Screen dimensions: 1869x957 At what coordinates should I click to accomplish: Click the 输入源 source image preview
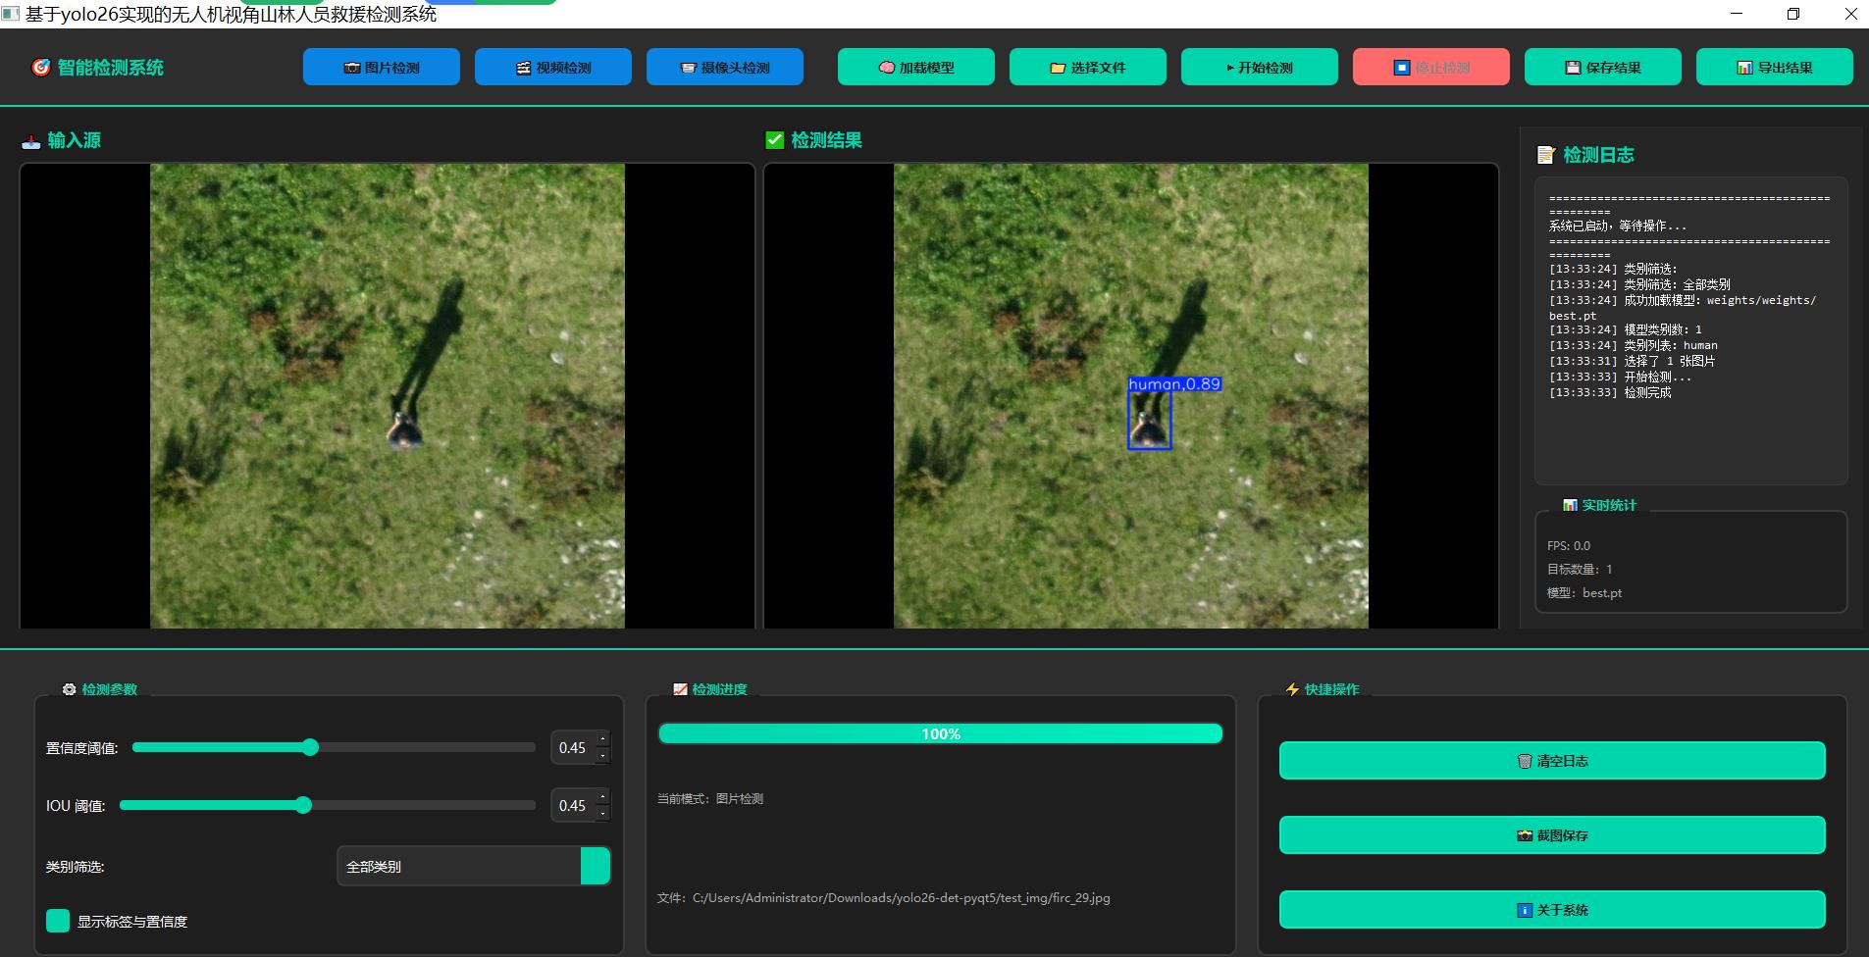(388, 395)
